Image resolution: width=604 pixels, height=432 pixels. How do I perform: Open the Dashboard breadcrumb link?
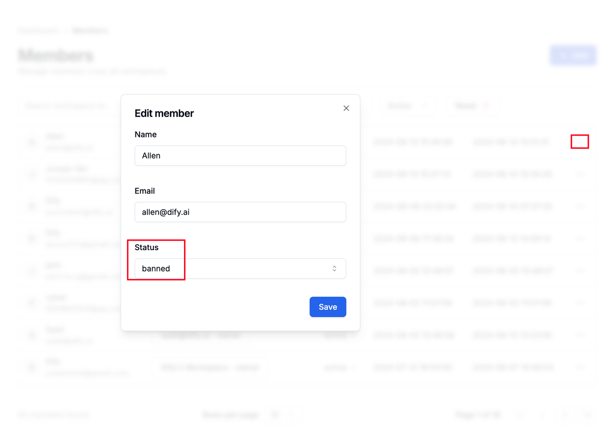tap(39, 31)
